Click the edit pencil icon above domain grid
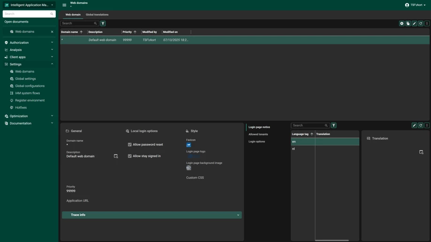This screenshot has height=242, width=431. click(x=414, y=23)
